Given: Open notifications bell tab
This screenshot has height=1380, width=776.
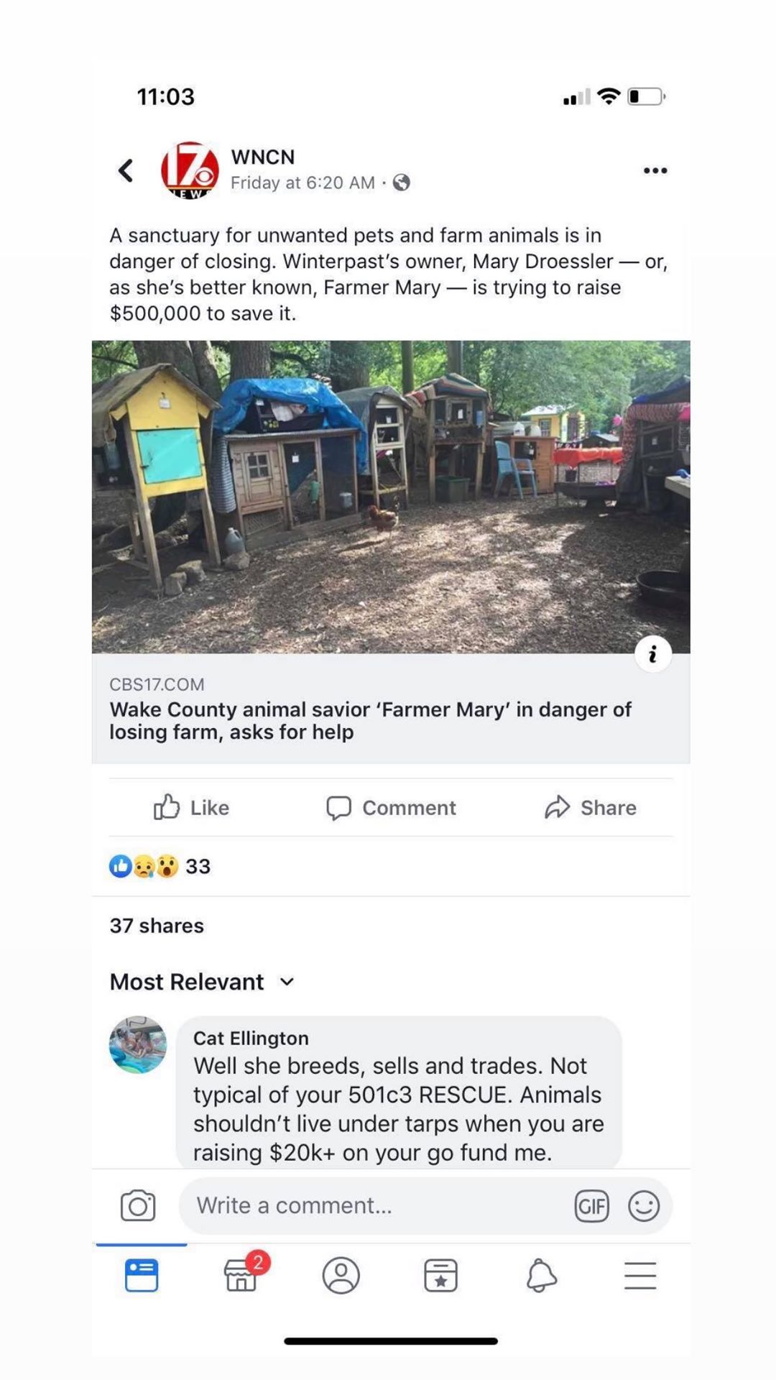Looking at the screenshot, I should (x=541, y=1276).
